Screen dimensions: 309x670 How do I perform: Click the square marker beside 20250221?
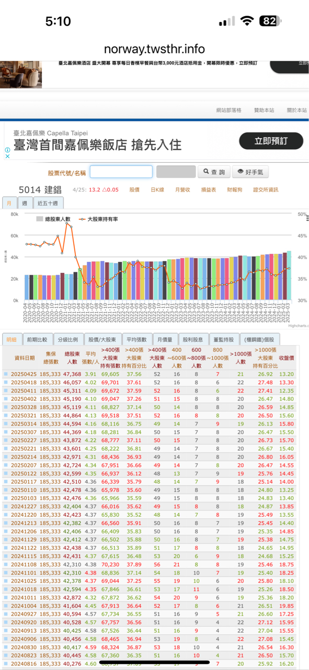pos(6,449)
